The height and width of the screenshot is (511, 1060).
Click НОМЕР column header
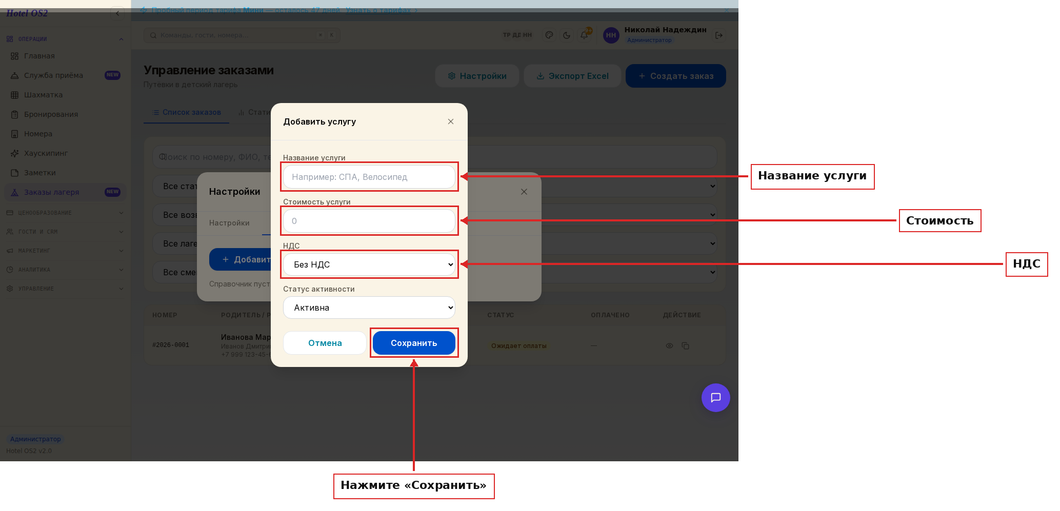pyautogui.click(x=165, y=315)
